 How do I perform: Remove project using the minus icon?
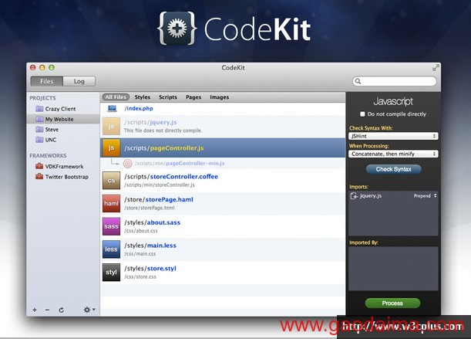(x=48, y=310)
